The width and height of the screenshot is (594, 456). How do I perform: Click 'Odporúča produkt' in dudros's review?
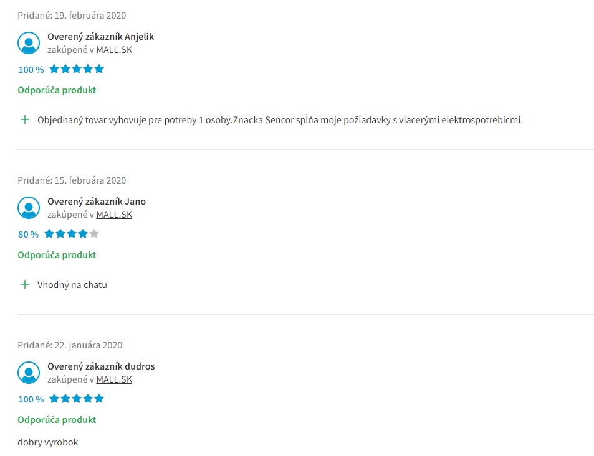click(x=57, y=420)
